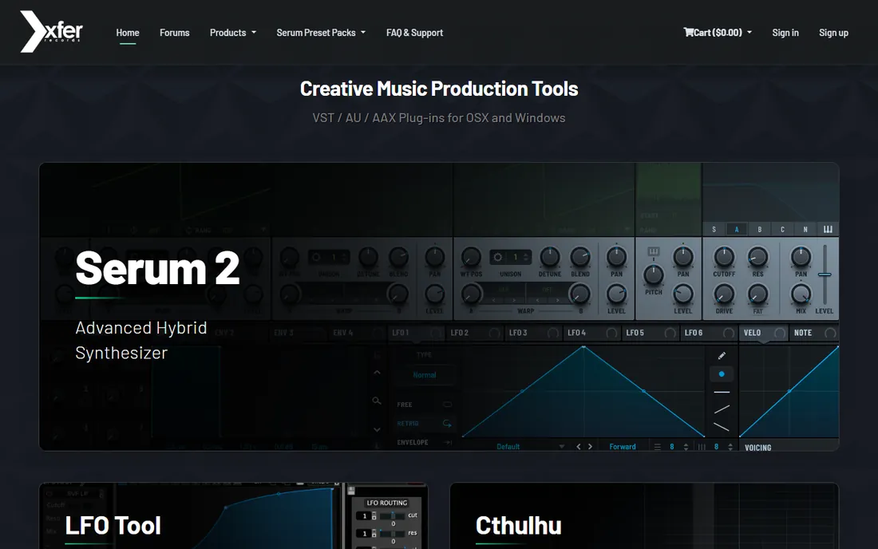Open the Forums page
This screenshot has width=878, height=549.
point(175,33)
